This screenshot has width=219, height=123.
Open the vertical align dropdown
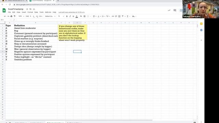pyautogui.click(x=99, y=16)
